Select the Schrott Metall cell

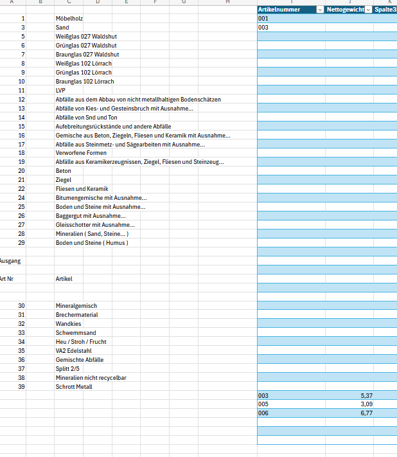tap(74, 387)
